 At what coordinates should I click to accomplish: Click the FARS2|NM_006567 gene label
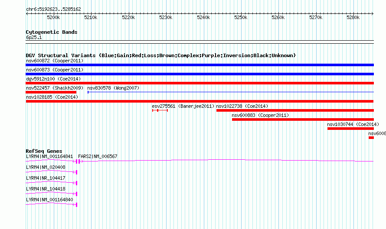(x=98, y=157)
